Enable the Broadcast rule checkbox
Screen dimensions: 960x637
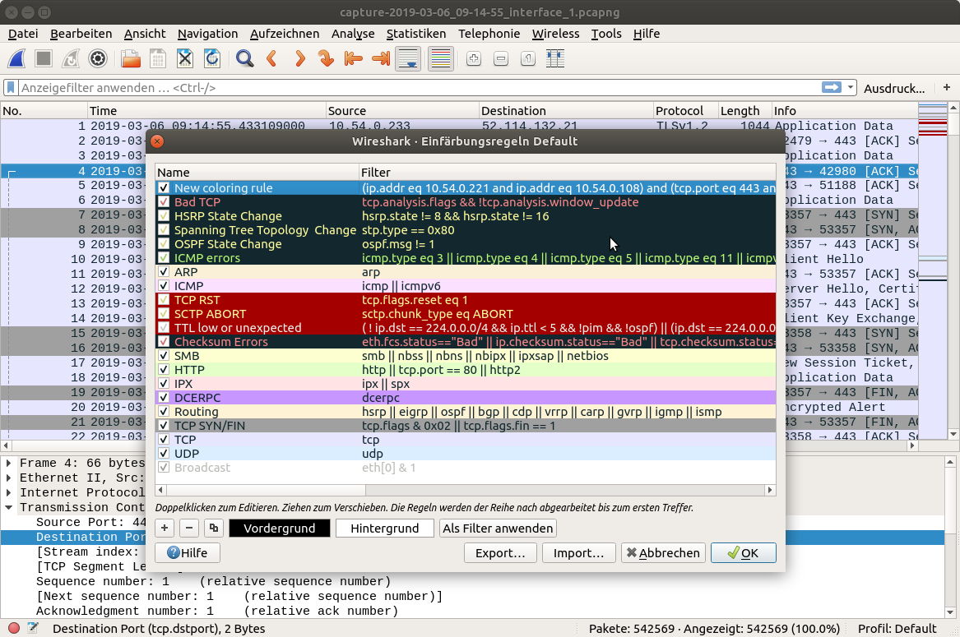tap(164, 468)
